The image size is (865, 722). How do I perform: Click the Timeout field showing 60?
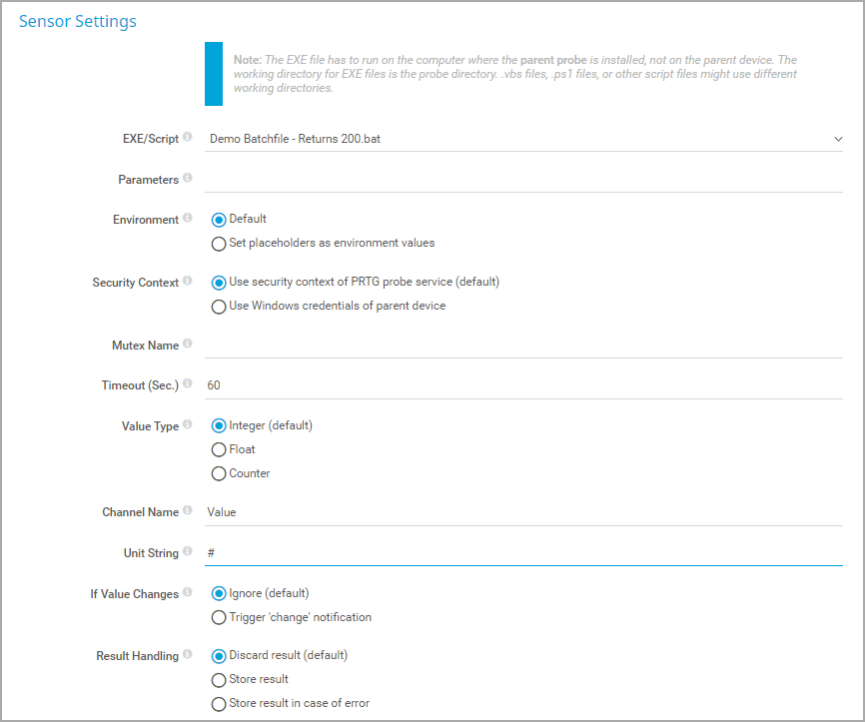pyautogui.click(x=523, y=385)
